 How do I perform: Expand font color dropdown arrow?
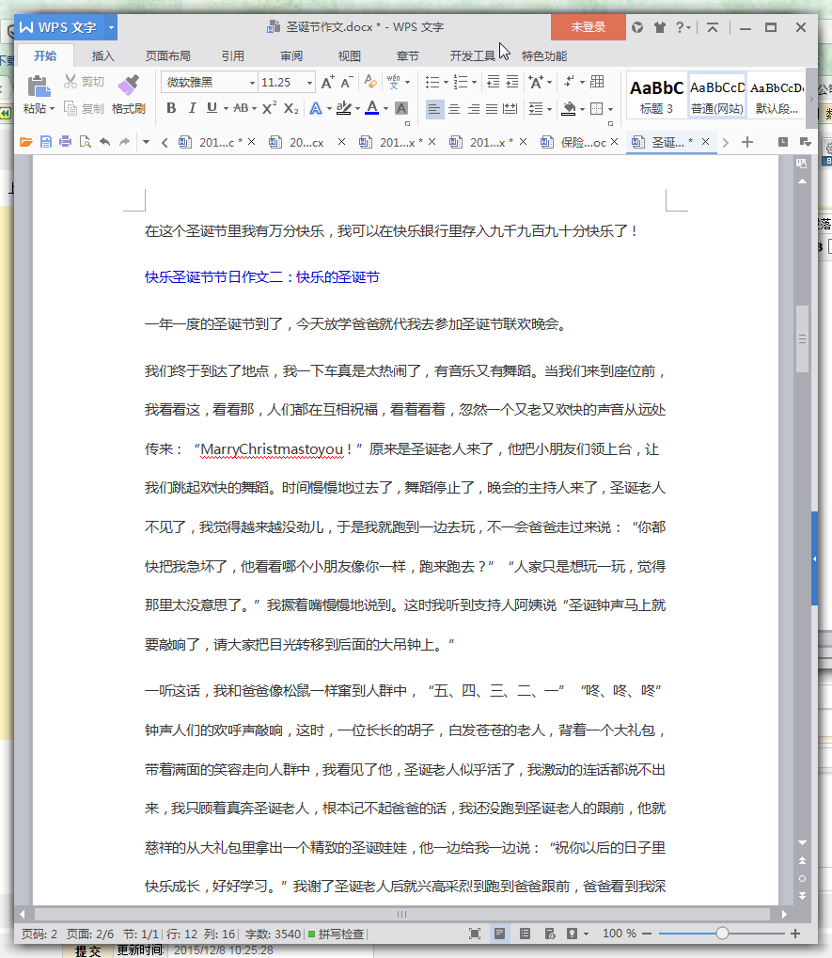tap(386, 109)
